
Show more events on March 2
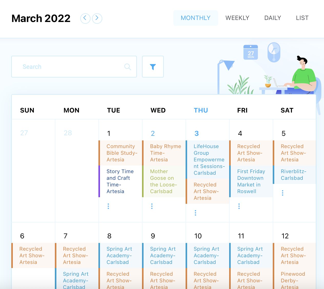(152, 206)
